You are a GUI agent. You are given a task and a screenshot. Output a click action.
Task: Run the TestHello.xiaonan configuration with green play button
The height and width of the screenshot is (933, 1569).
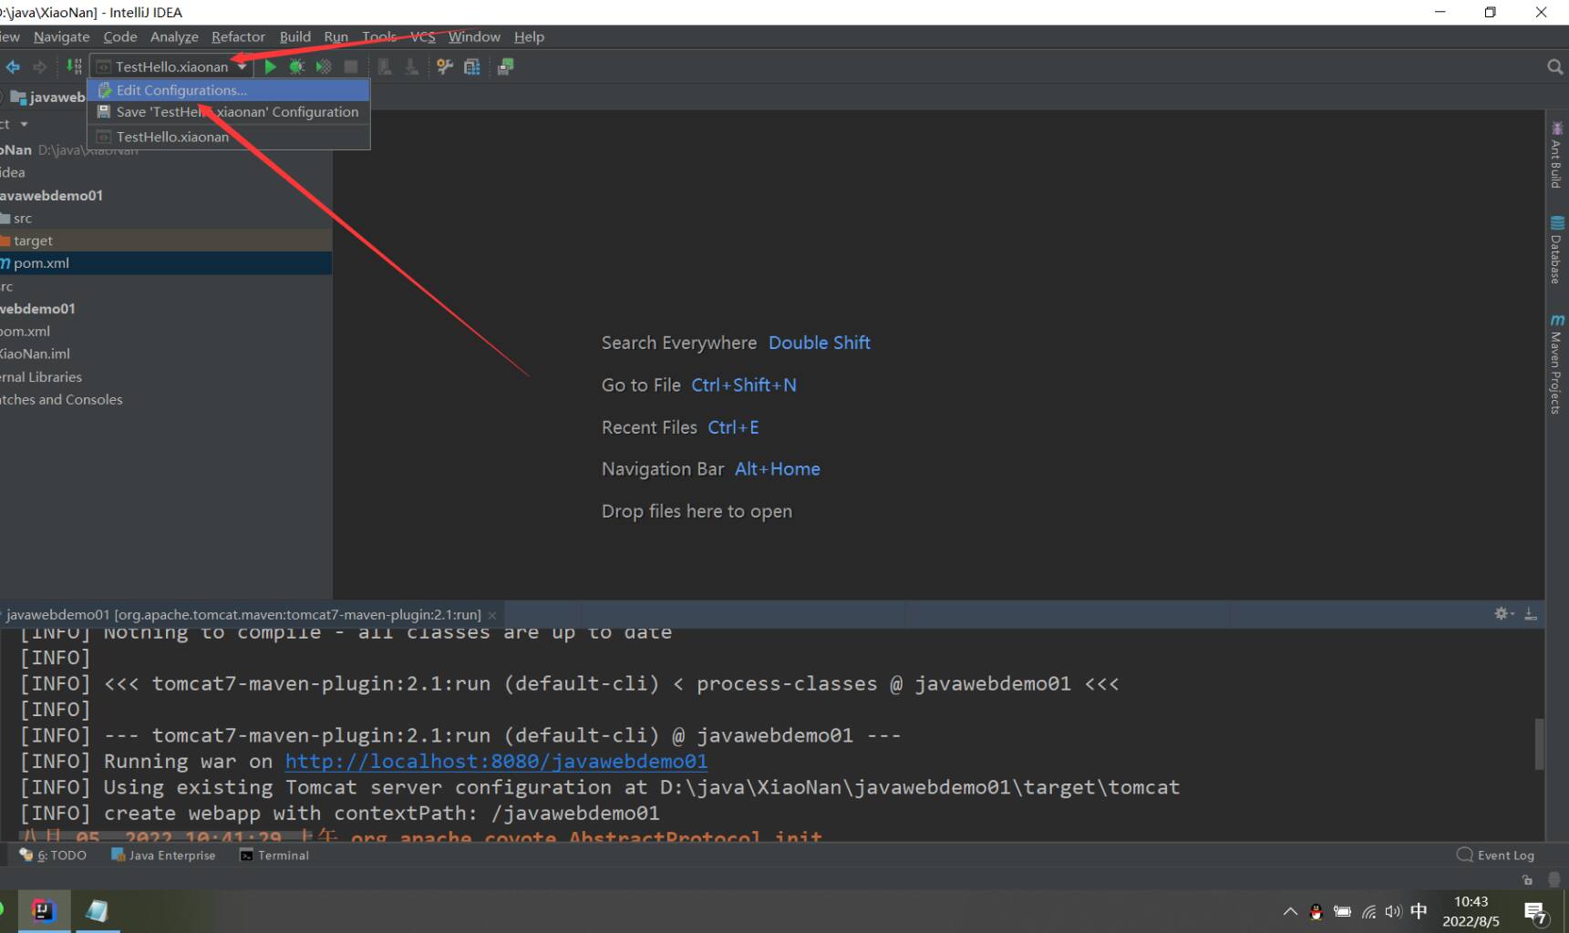270,67
